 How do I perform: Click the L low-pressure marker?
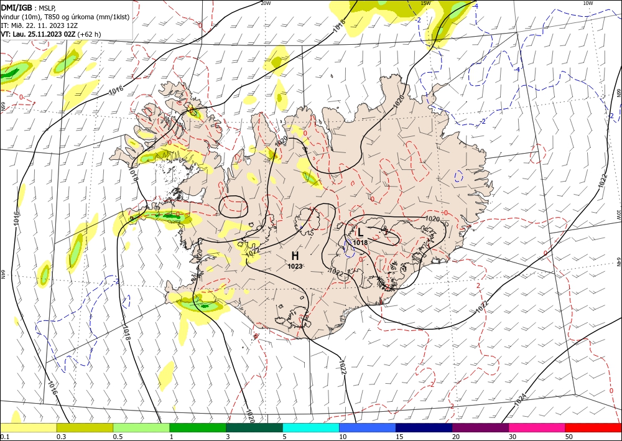pos(360,232)
